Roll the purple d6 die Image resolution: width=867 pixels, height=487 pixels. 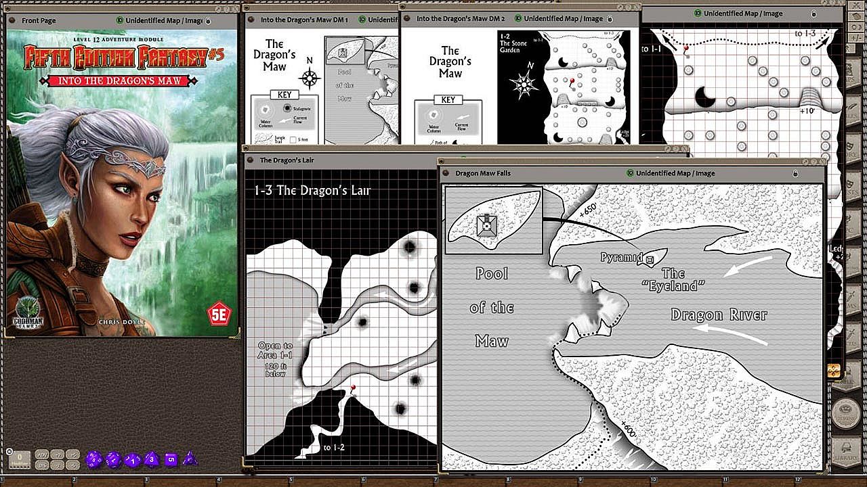171,459
